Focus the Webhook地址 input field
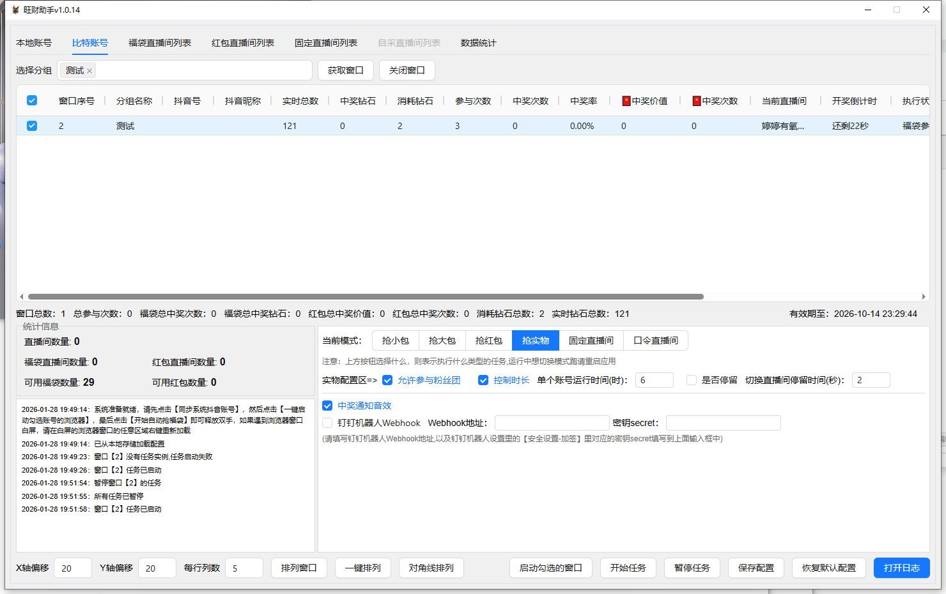The image size is (946, 594). pos(552,423)
